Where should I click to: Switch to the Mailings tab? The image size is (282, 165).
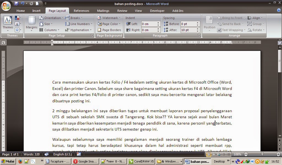[x=103, y=11]
